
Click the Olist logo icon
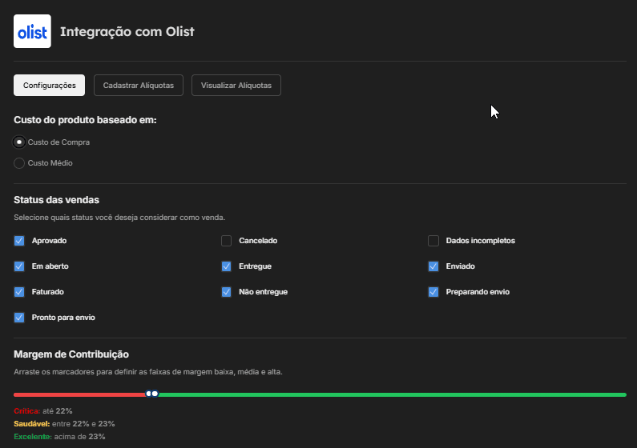pos(32,31)
